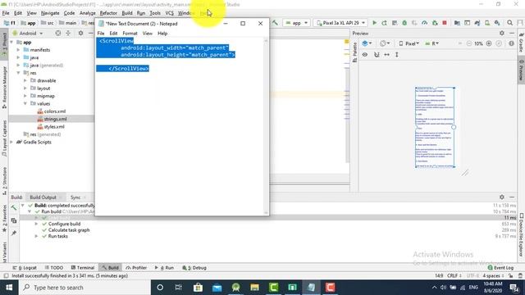525x295 pixels.
Task: Open Android Studio Build menu
Action: click(127, 13)
